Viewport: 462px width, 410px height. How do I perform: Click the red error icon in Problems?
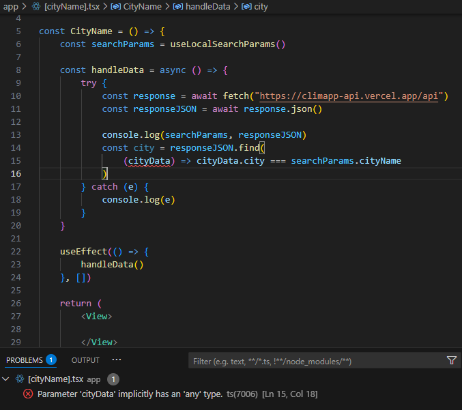28,394
